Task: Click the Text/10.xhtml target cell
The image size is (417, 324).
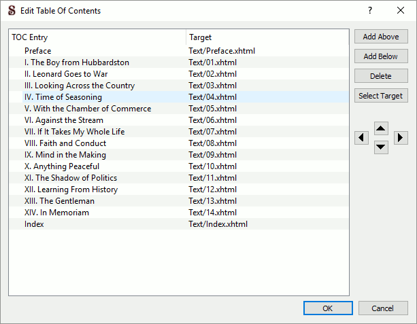Action: (213, 166)
